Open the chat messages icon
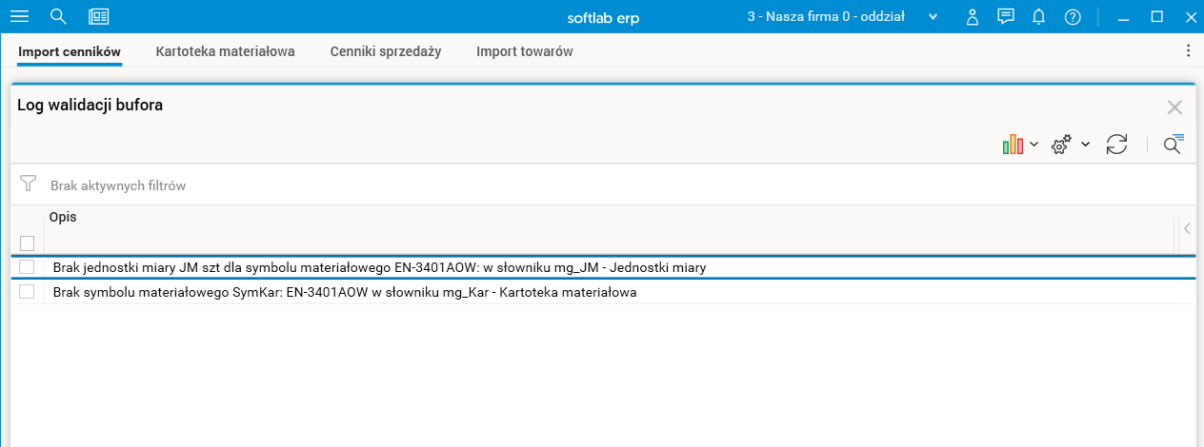This screenshot has width=1204, height=447. point(1005,16)
